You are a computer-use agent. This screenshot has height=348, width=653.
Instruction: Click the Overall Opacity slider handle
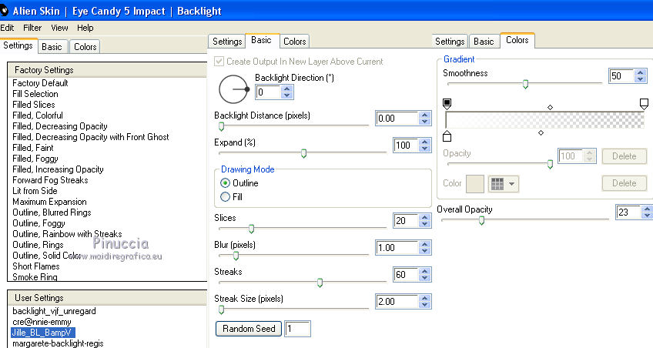(481, 221)
